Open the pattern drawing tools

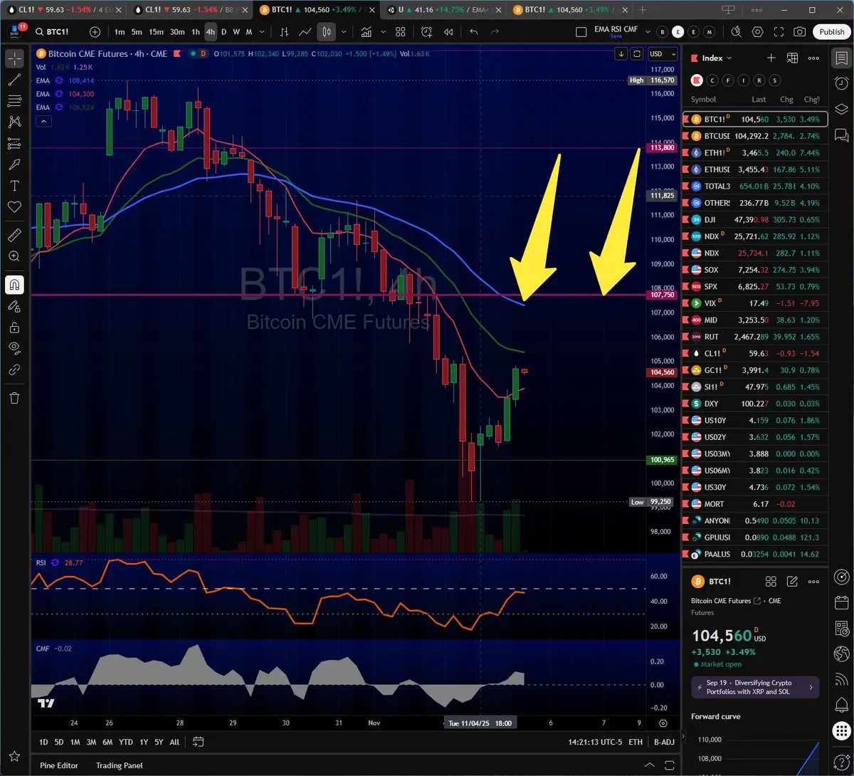[14, 122]
